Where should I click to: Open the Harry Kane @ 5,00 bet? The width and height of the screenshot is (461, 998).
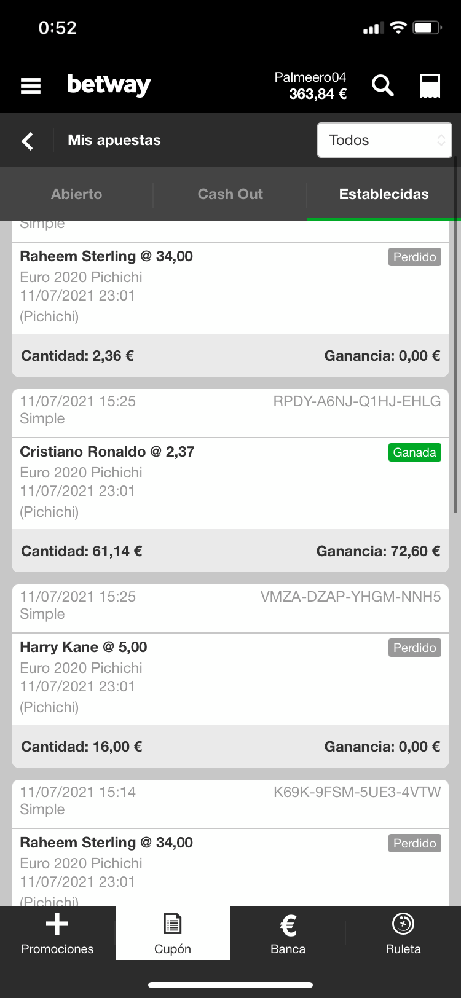84,647
